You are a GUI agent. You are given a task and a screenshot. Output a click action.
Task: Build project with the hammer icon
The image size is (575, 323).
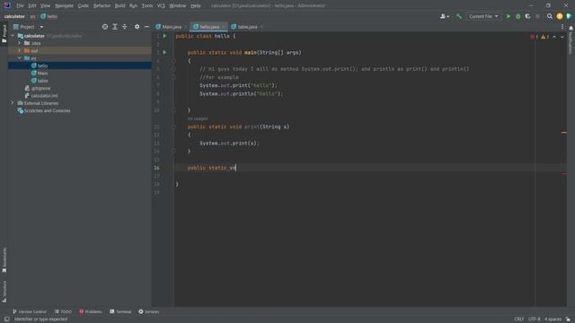pos(459,16)
